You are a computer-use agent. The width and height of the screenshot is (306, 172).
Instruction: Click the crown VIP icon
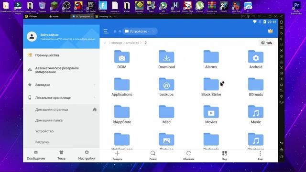(270, 31)
